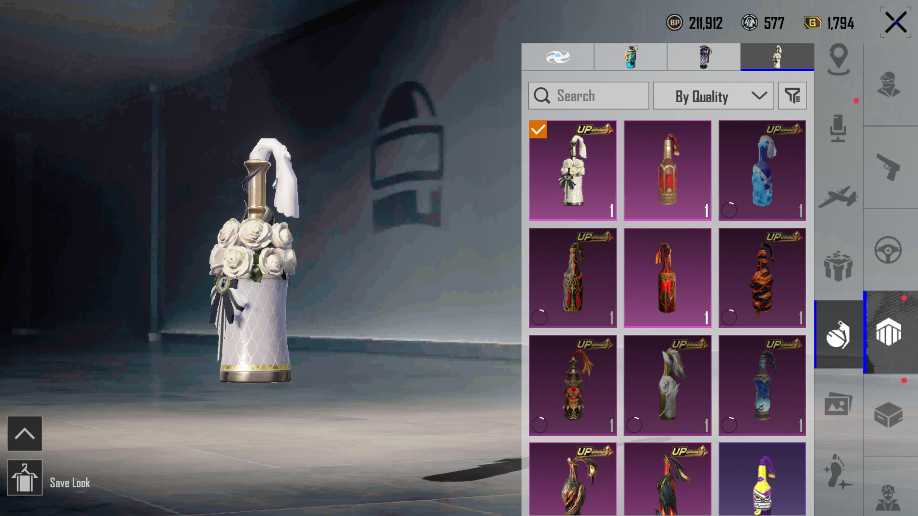The height and width of the screenshot is (516, 918).
Task: Switch to the teal grenade tab
Action: pos(631,57)
